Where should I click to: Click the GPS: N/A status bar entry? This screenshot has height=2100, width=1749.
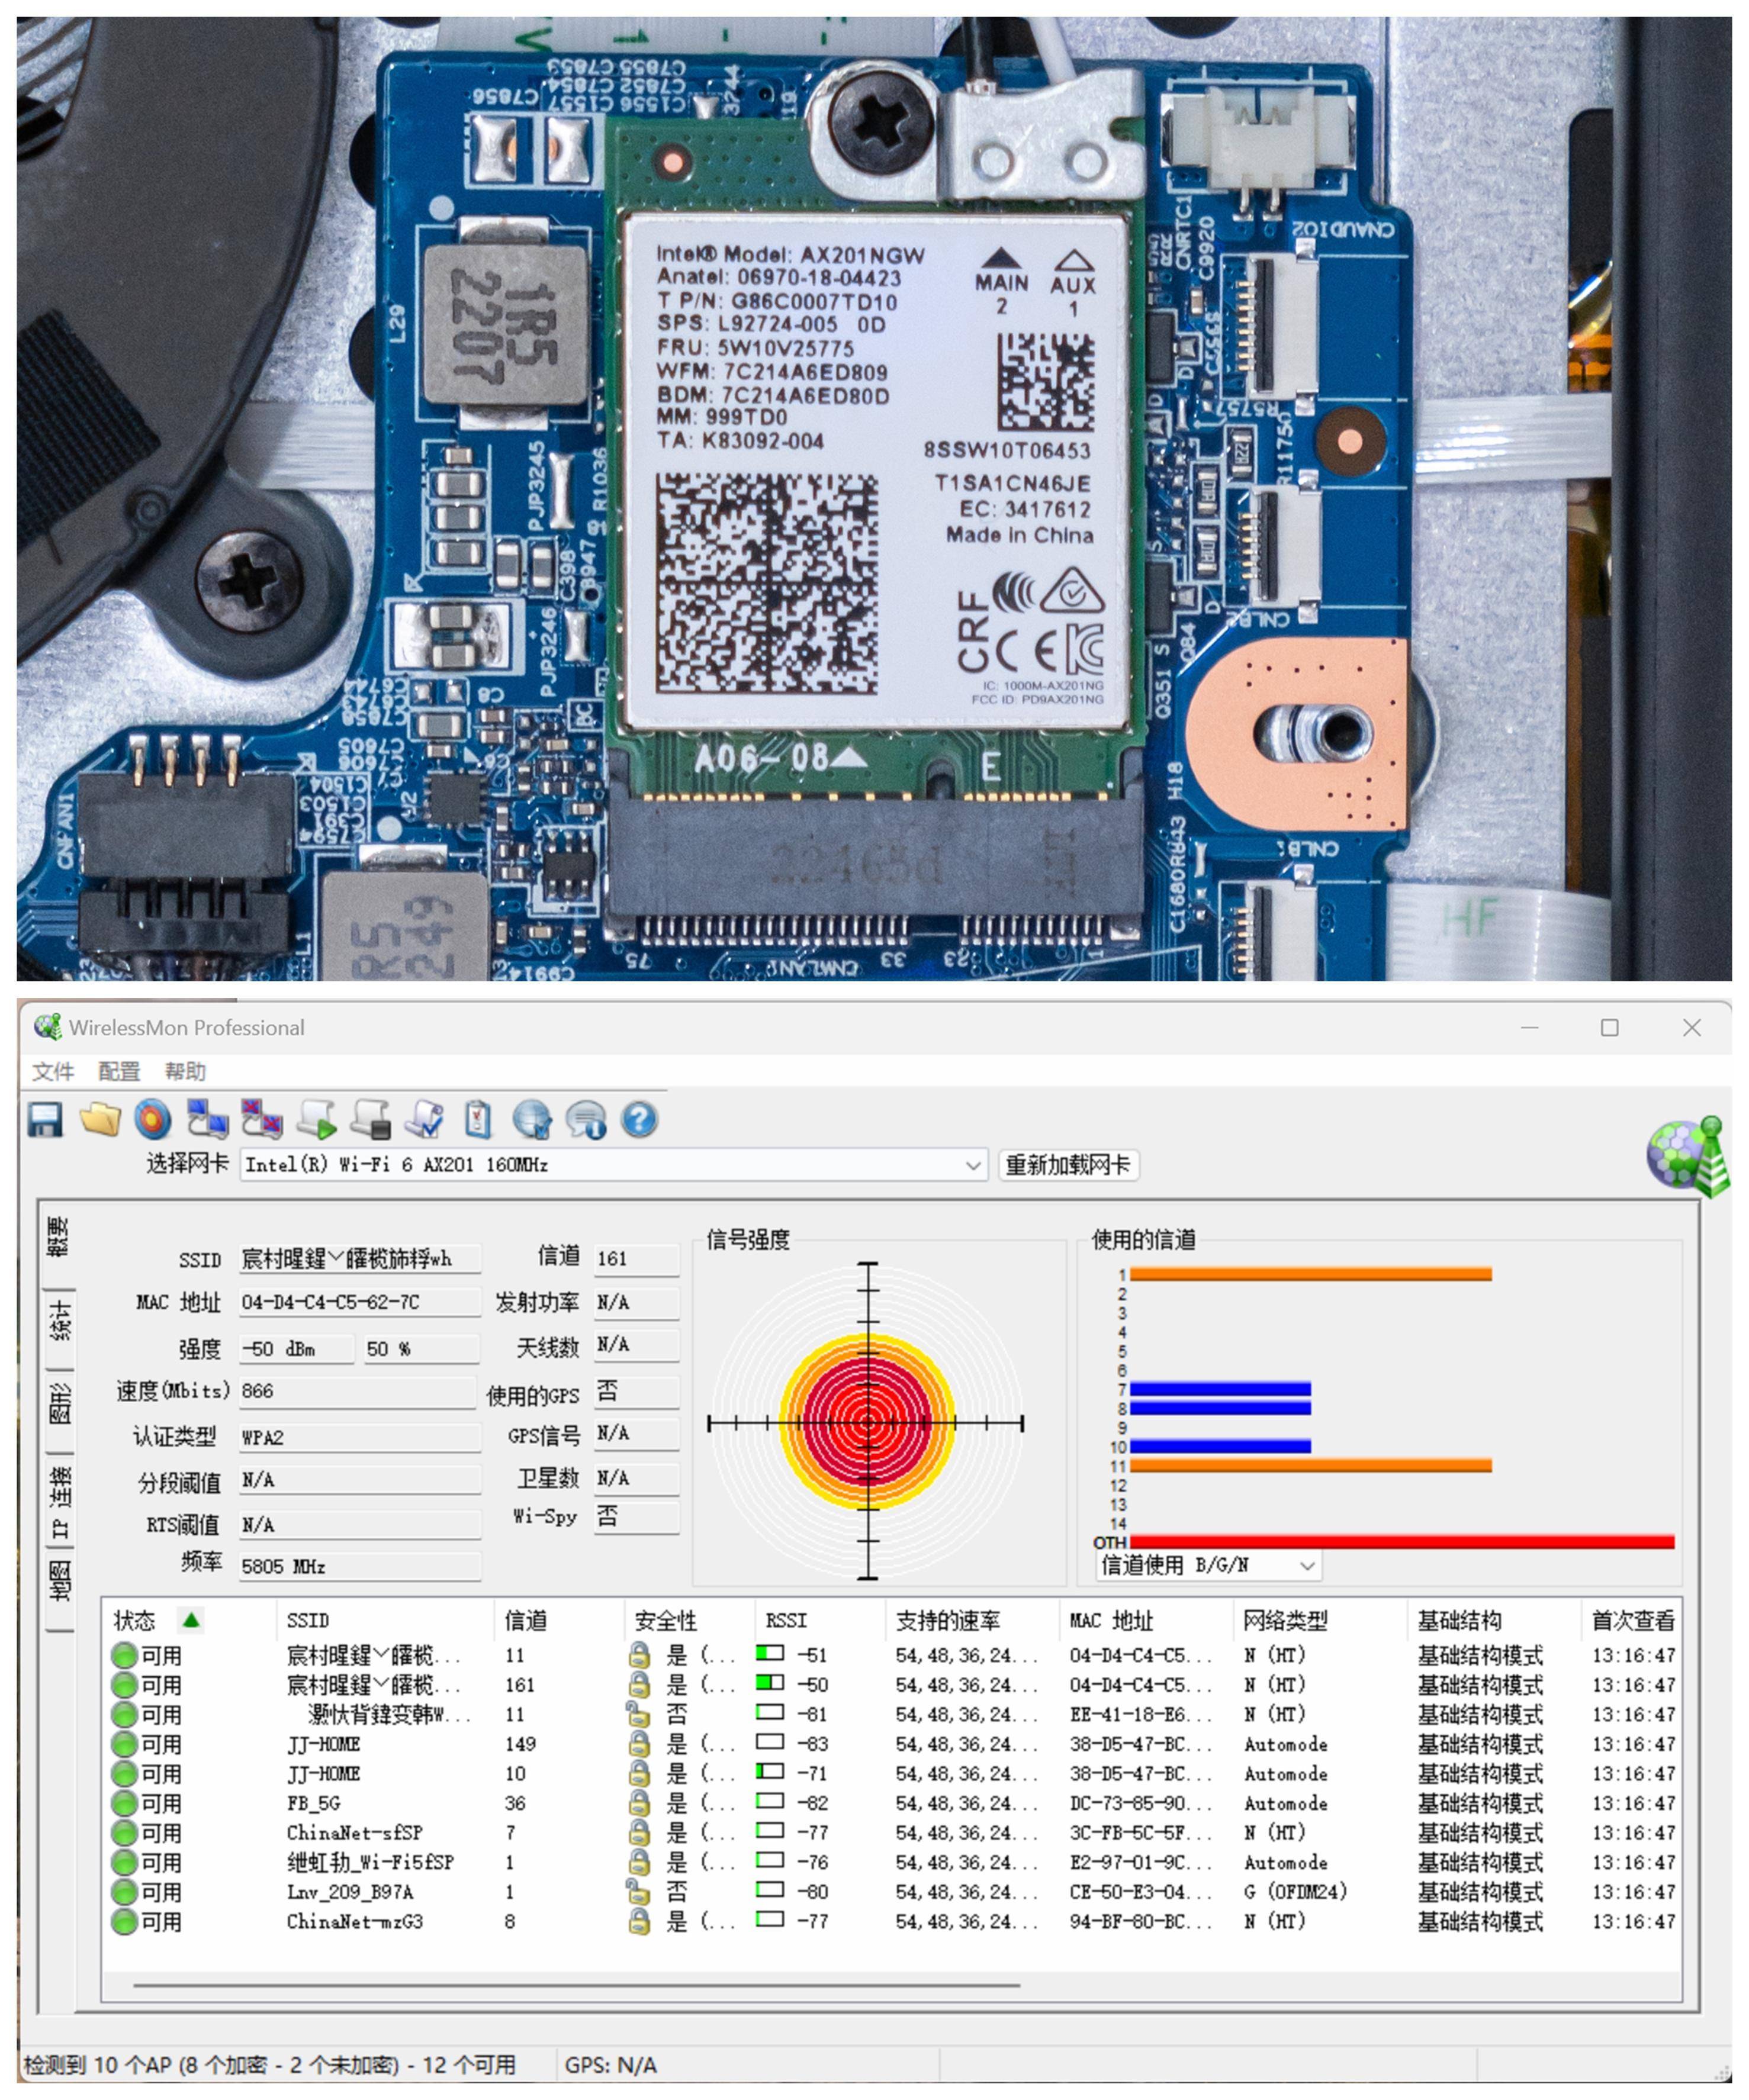610,2065
